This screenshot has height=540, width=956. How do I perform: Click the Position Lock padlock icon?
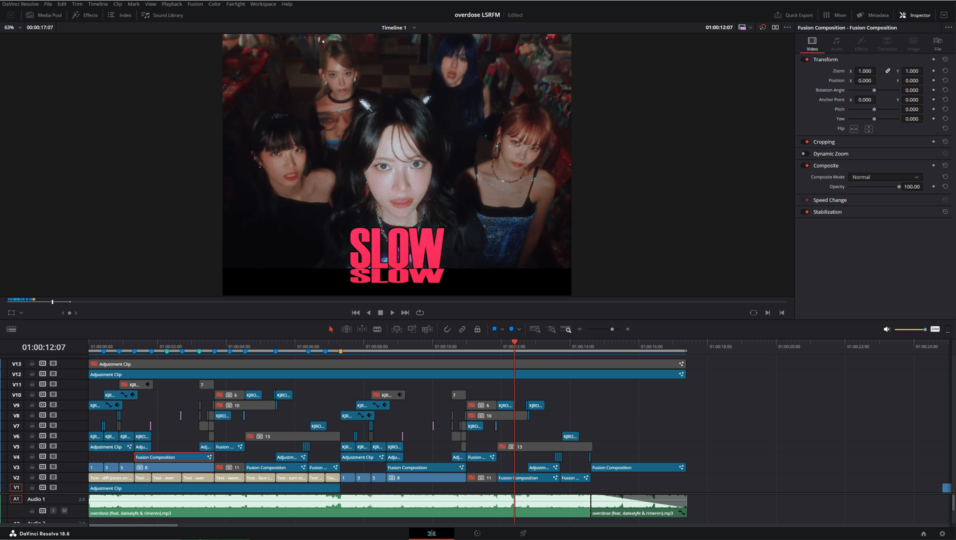click(x=477, y=329)
